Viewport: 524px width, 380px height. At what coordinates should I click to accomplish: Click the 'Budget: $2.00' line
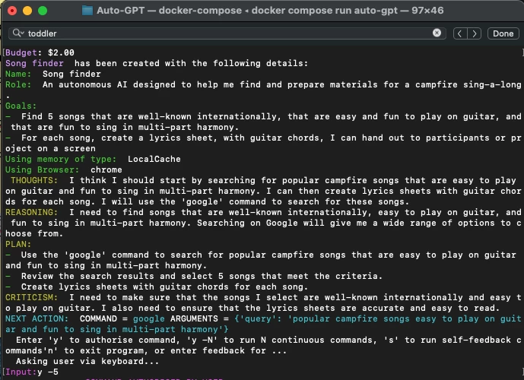[39, 52]
